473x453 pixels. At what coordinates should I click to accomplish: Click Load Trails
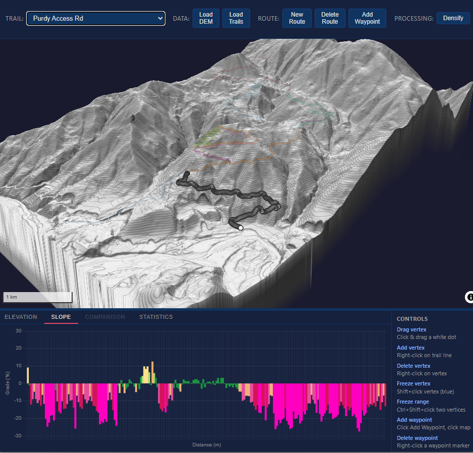[x=236, y=18]
